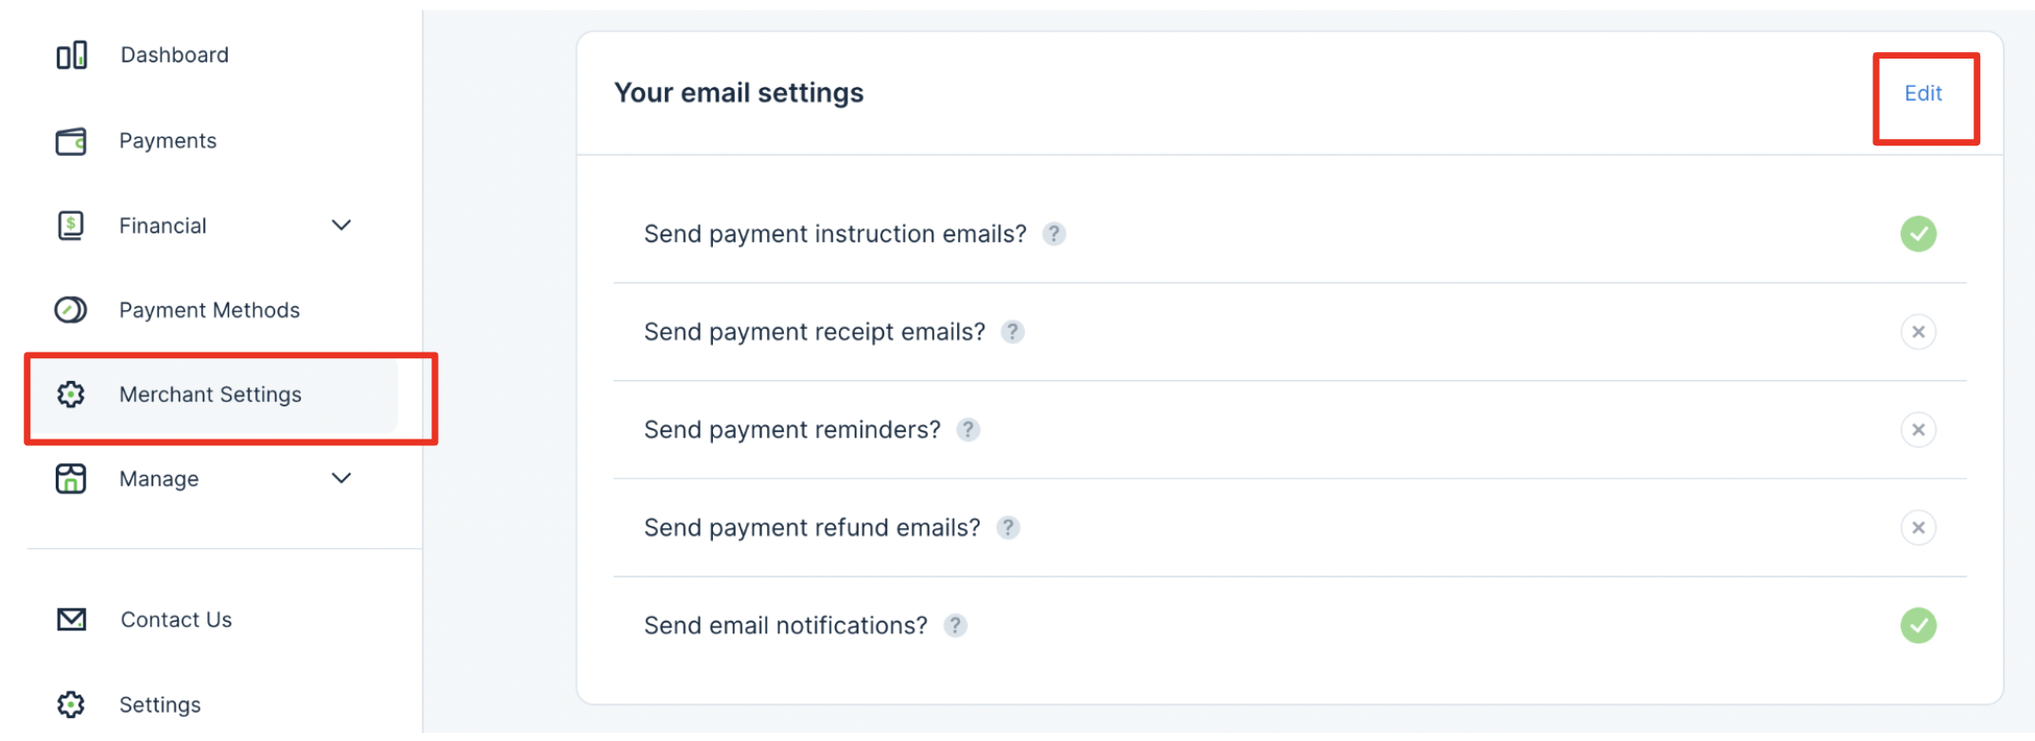
Task: Toggle the email notifications green checkmark
Action: tap(1918, 626)
